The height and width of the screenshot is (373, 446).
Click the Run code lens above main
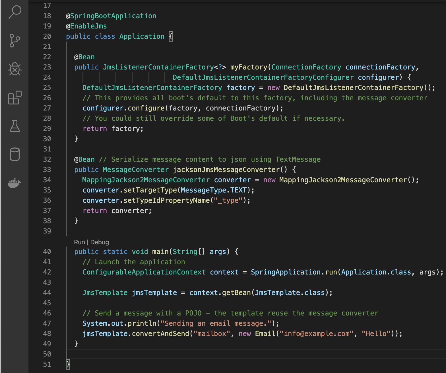79,242
